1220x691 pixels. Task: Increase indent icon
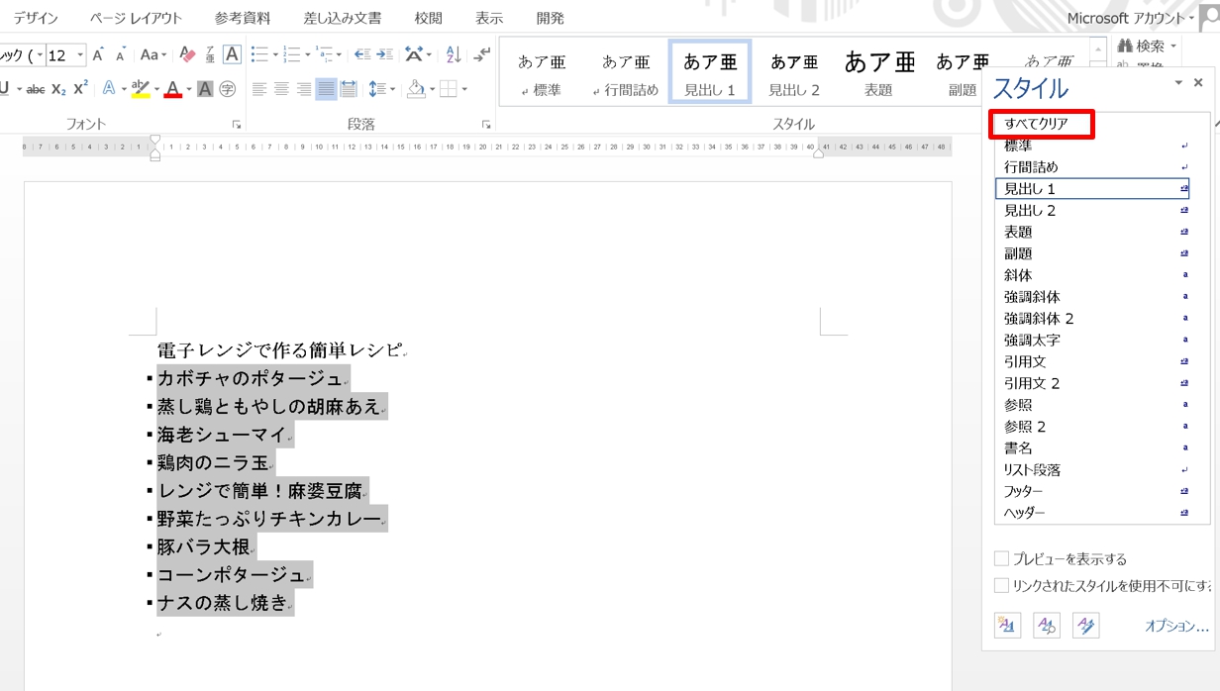coord(384,55)
